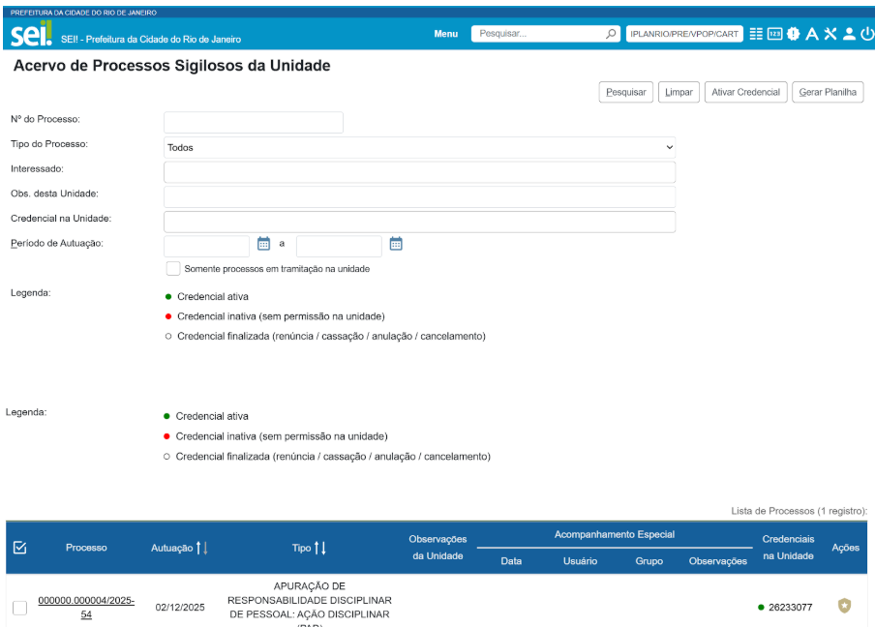This screenshot has width=875, height=627.
Task: Open the alerts badge icon in header
Action: coord(793,34)
